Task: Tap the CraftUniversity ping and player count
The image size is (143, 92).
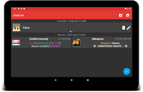Action: click(64, 39)
